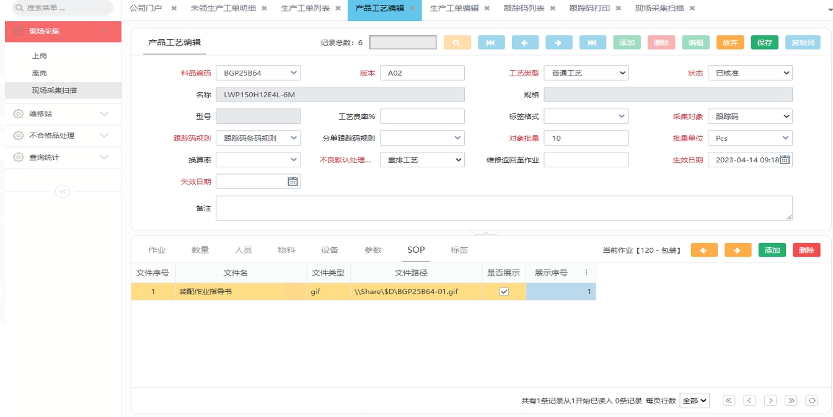Go to the previous record arrow
Image resolution: width=833 pixels, height=417 pixels.
525,43
